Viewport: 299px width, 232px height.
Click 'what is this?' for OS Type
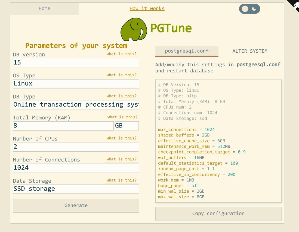pos(121,75)
